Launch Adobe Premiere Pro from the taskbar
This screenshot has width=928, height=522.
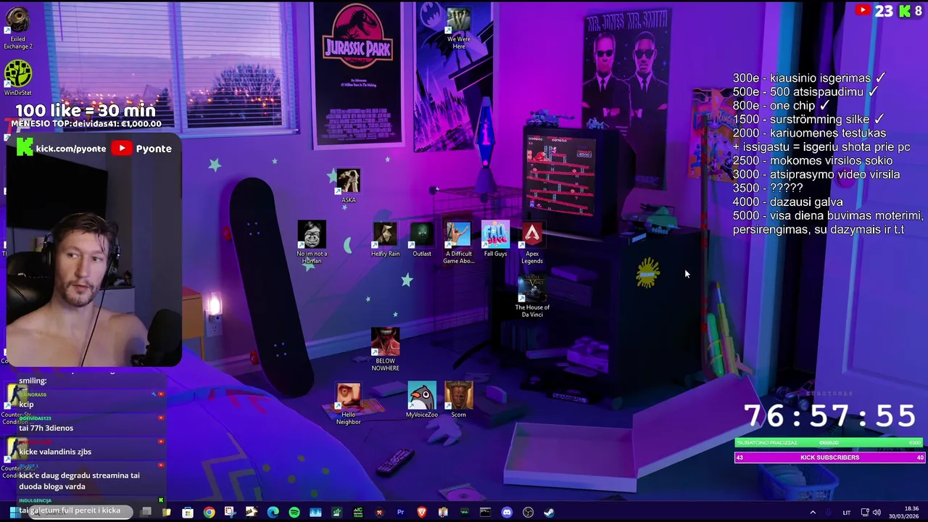tap(400, 512)
